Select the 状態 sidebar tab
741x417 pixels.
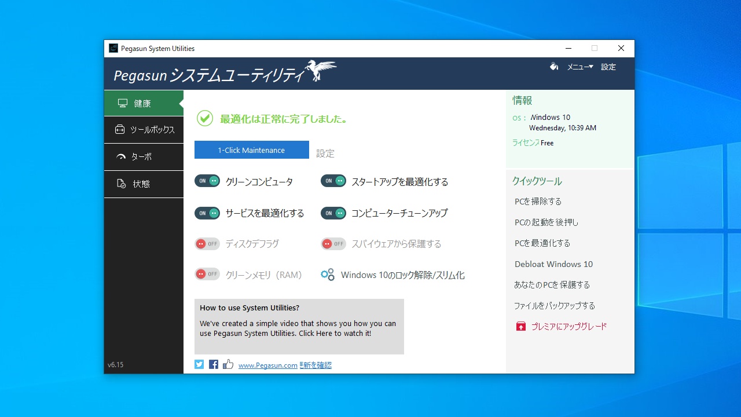point(144,184)
